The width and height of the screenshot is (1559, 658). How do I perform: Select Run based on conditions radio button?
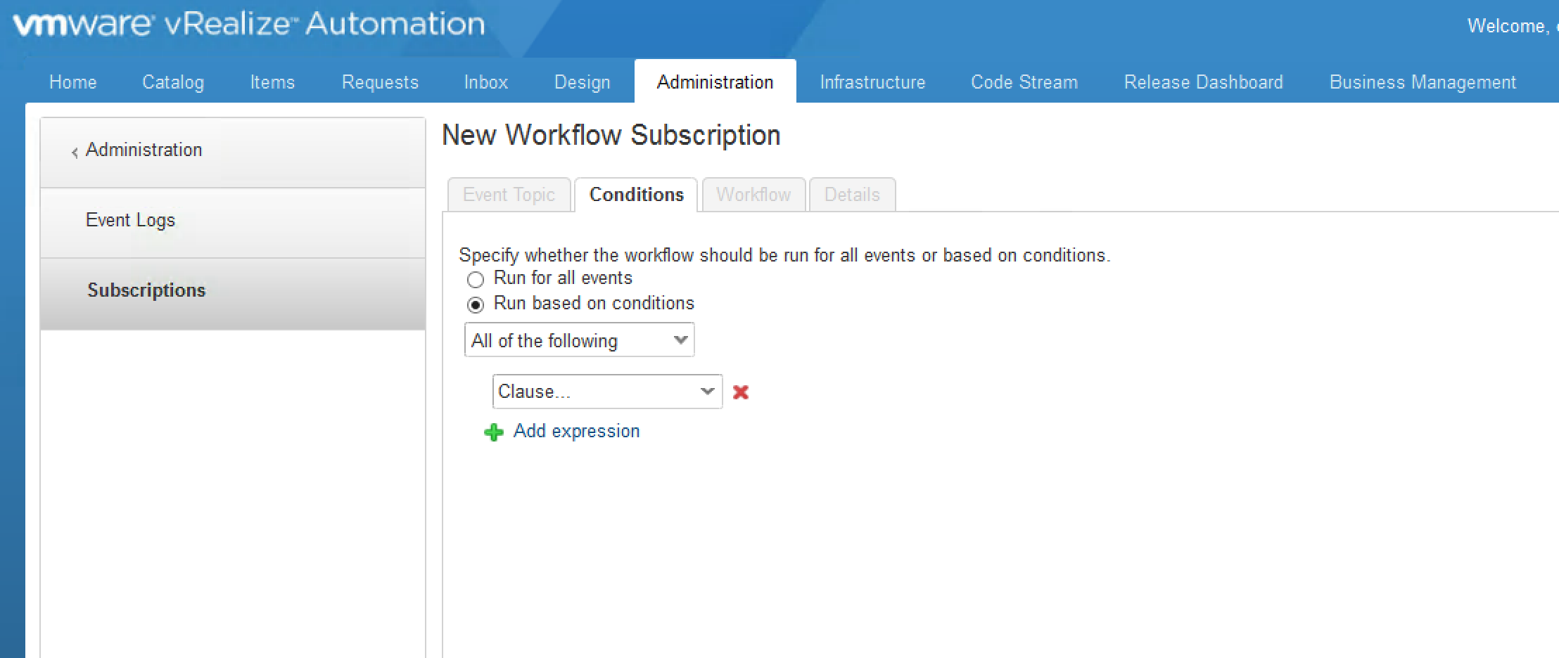[x=476, y=304]
